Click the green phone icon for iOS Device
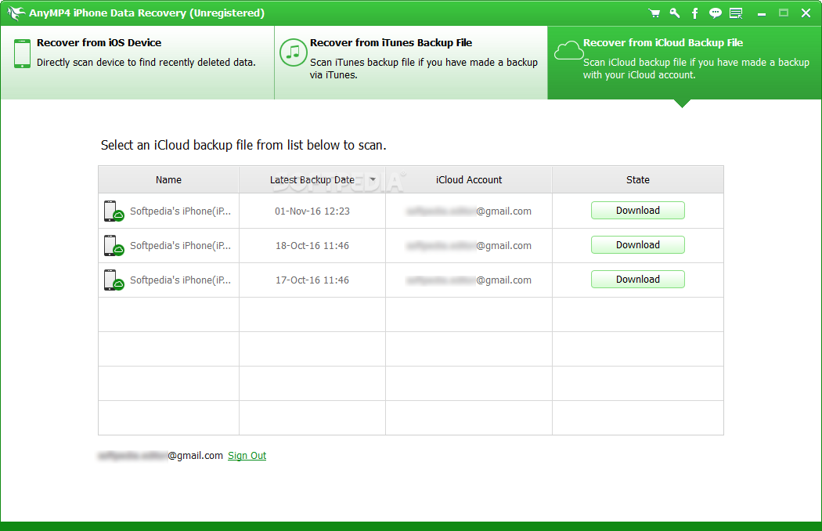This screenshot has width=822, height=531. point(22,53)
